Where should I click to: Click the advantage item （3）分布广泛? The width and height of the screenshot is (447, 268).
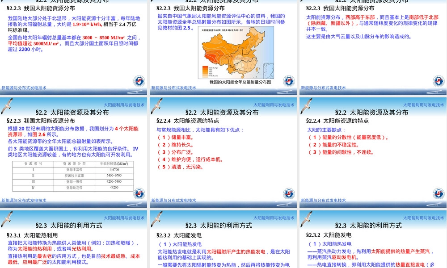176,152
